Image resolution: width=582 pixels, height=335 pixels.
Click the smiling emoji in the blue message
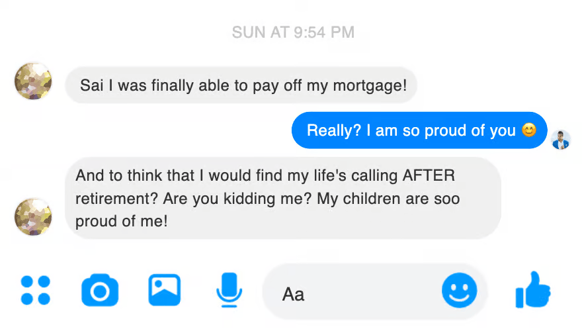[528, 130]
